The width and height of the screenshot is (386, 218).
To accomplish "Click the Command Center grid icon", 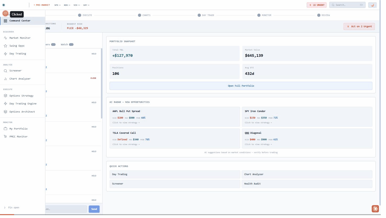I will tap(5, 21).
